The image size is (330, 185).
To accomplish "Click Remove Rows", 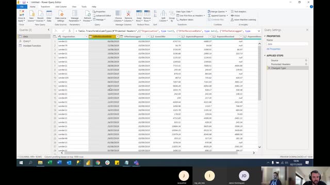I will 147,16.
